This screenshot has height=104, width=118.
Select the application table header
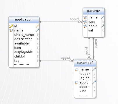tap(24, 20)
